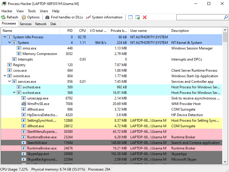Image resolution: width=229 pixels, height=172 pixels.
Task: Click the Processes: 294 status entry
Action: [x=99, y=169]
